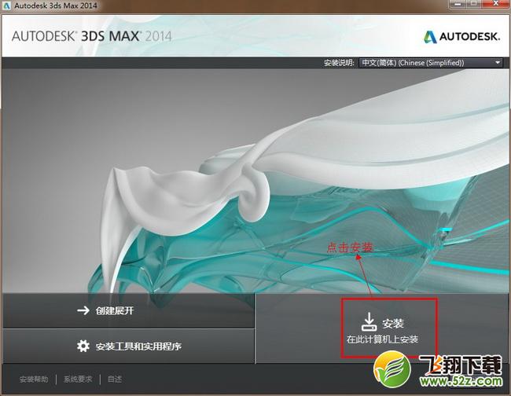The width and height of the screenshot is (511, 396).
Task: Click 在此计算机上安装 text
Action: tap(382, 339)
